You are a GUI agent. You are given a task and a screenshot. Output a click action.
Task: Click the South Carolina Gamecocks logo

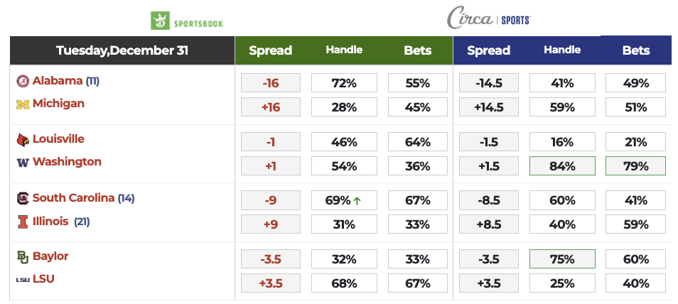22,198
